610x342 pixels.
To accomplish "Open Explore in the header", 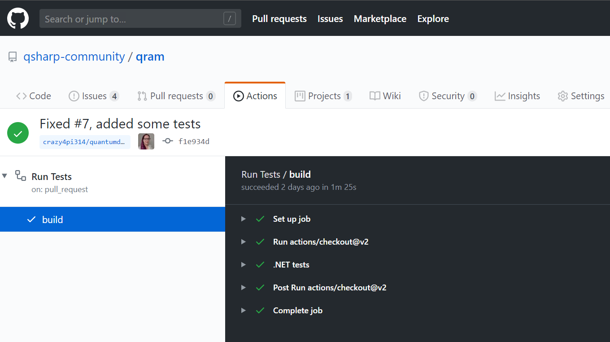I will 433,19.
